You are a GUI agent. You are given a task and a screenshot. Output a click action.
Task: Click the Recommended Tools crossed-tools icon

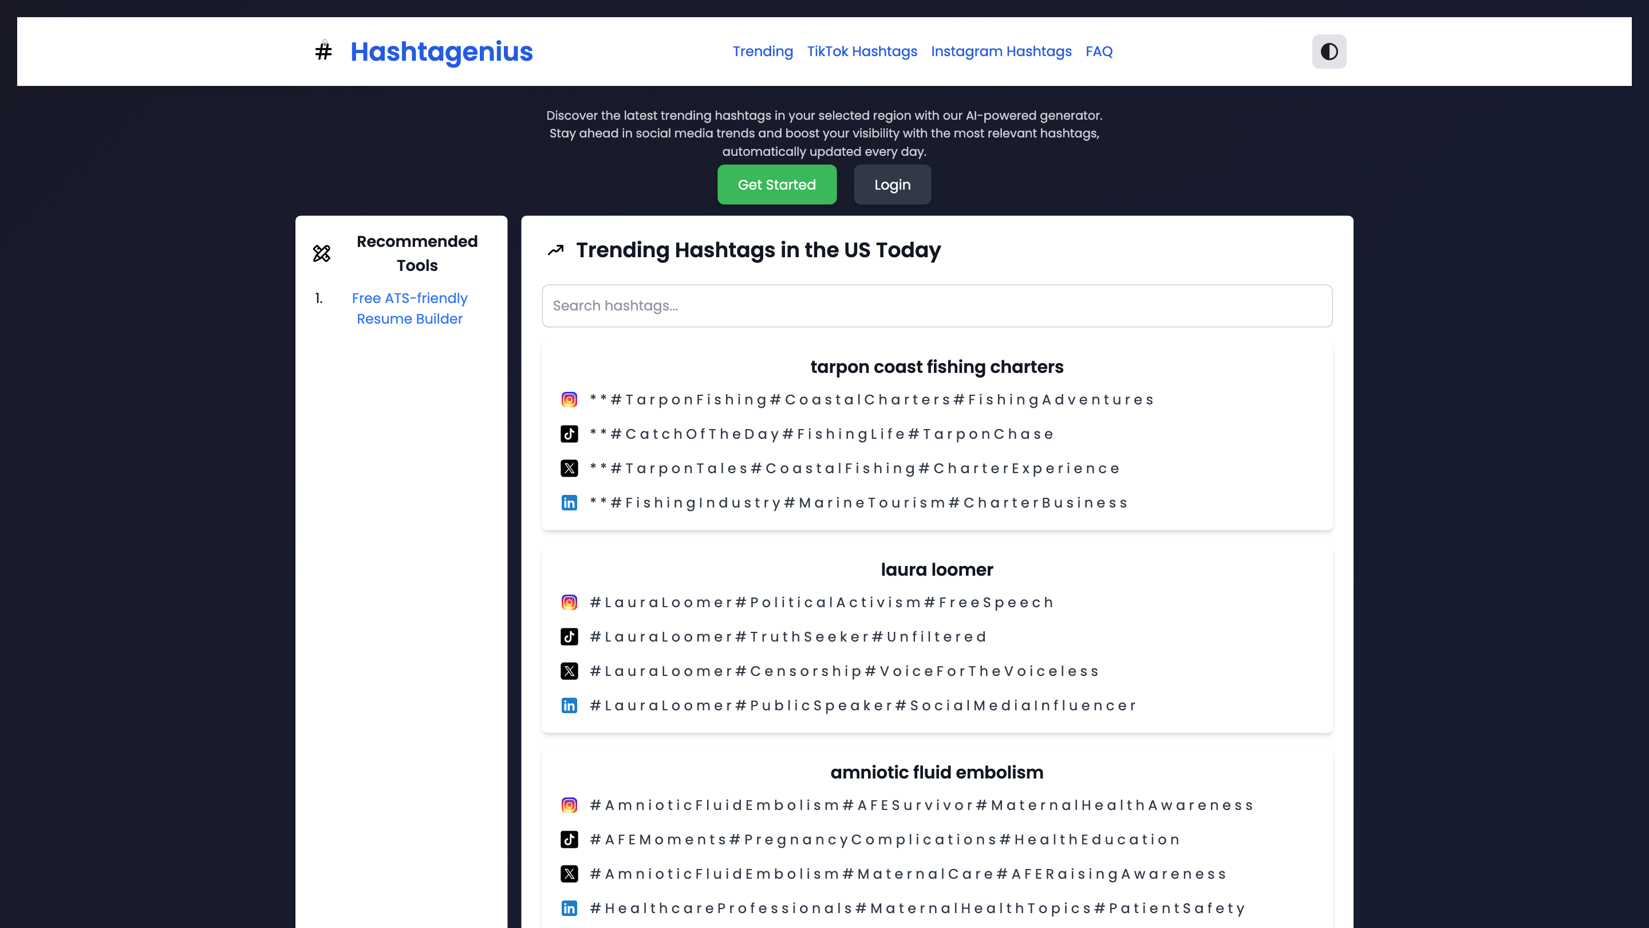pos(321,254)
